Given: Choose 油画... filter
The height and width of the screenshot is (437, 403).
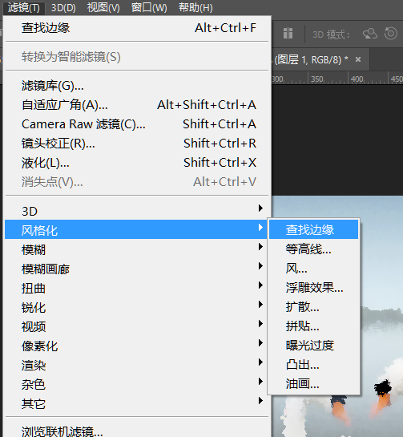Looking at the screenshot, I should click(x=313, y=383).
